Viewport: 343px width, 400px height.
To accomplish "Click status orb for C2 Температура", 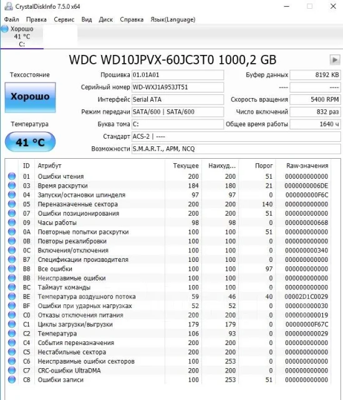I will click(12, 333).
